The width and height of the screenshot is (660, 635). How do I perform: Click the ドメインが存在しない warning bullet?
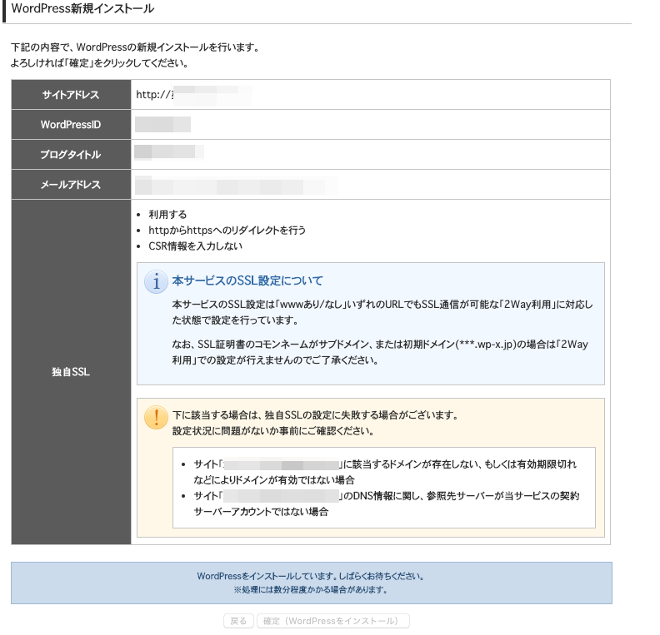pos(385,472)
